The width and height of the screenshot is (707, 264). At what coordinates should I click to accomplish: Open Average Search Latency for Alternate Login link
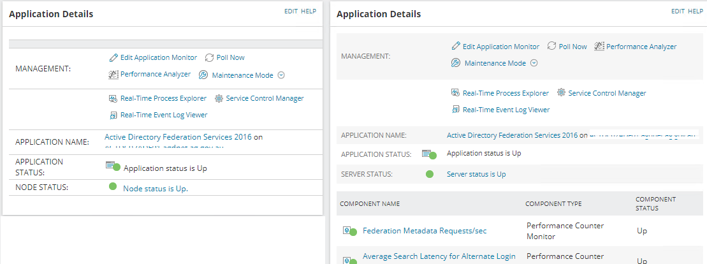439,256
